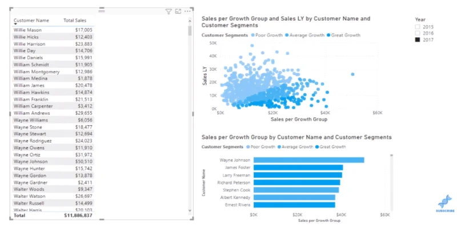
Task: Click the Stephen Cook bar
Action: tap(296, 190)
